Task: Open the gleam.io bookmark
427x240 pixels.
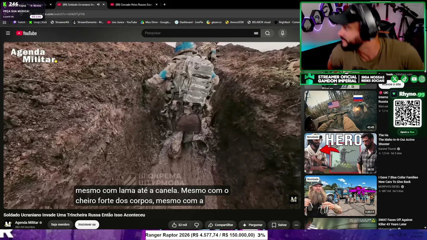Action: coord(214,22)
